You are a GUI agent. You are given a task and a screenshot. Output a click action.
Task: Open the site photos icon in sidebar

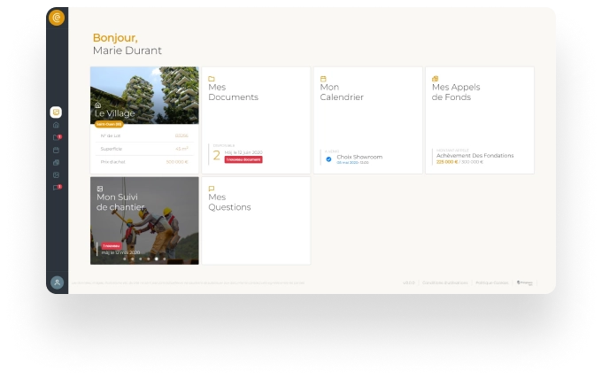(57, 174)
